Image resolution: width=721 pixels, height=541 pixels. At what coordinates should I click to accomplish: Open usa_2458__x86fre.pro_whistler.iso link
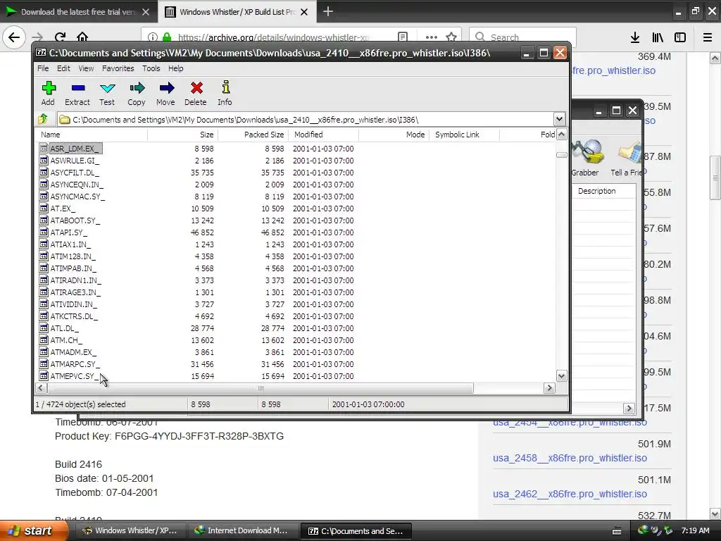570,458
